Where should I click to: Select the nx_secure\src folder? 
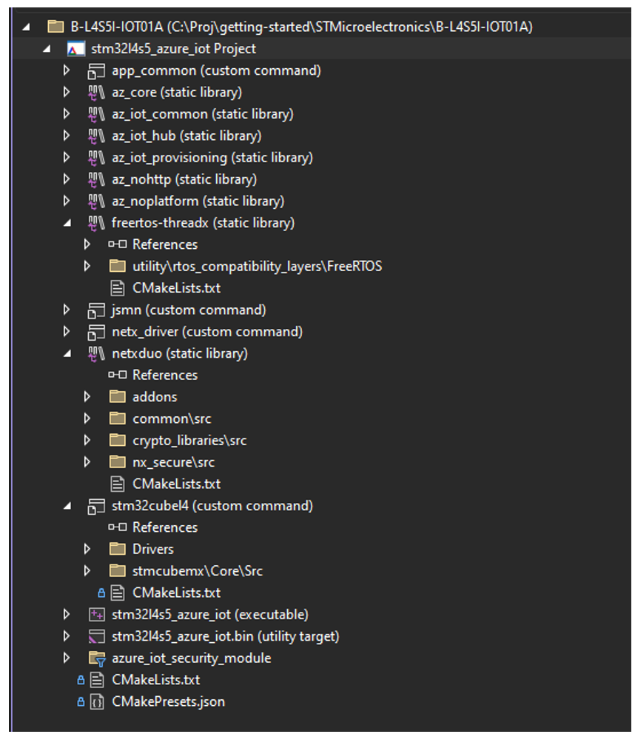(173, 462)
